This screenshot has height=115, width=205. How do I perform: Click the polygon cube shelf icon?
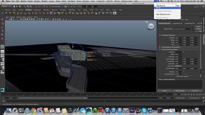10,13
